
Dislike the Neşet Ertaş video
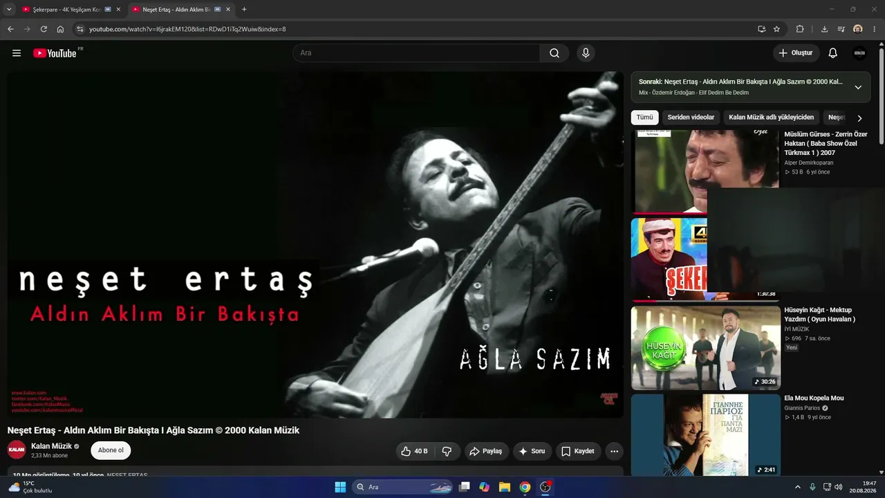[447, 451]
